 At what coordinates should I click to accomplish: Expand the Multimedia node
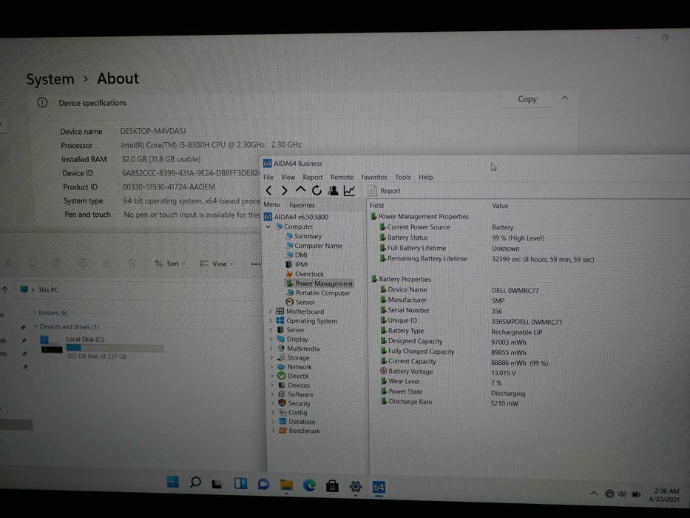(x=271, y=349)
